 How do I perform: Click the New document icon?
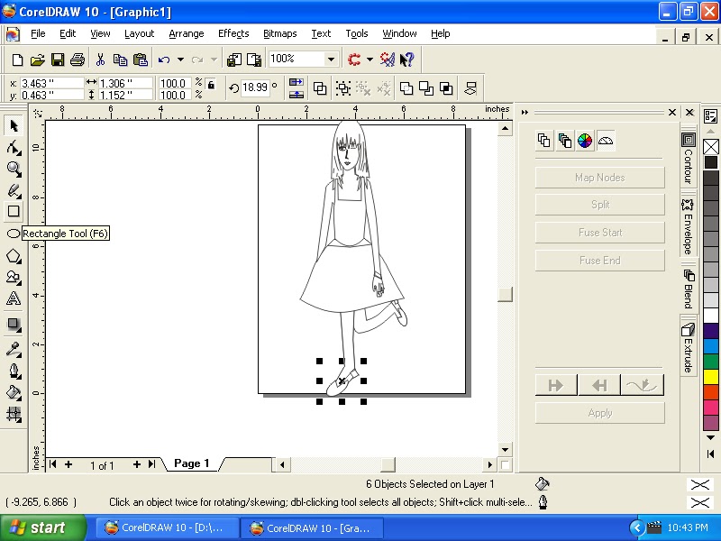[x=17, y=60]
